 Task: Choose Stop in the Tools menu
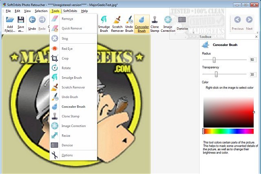point(73,38)
